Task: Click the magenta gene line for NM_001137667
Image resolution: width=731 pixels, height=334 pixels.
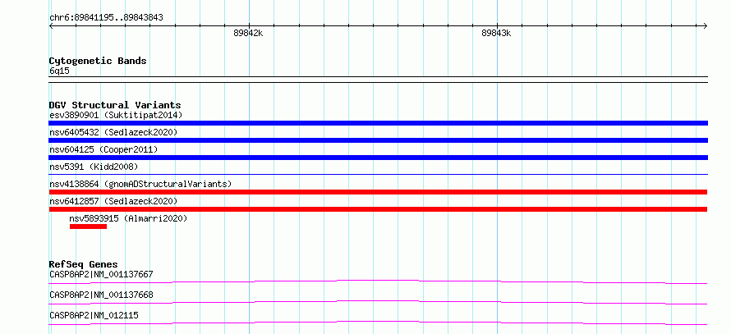Action: [378, 281]
